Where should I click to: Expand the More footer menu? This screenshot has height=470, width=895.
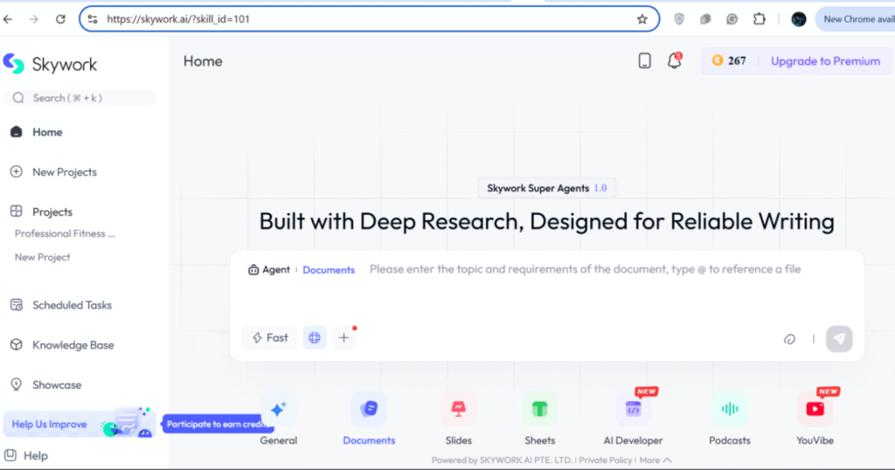pyautogui.click(x=655, y=460)
